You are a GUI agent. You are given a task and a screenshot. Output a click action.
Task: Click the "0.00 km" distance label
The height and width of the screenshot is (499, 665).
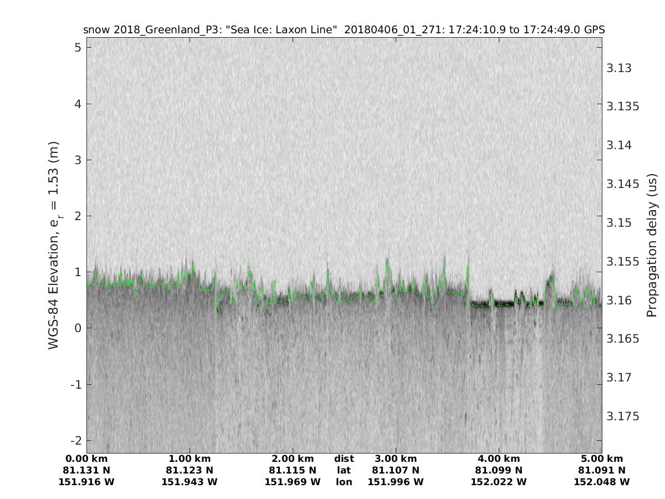86,459
